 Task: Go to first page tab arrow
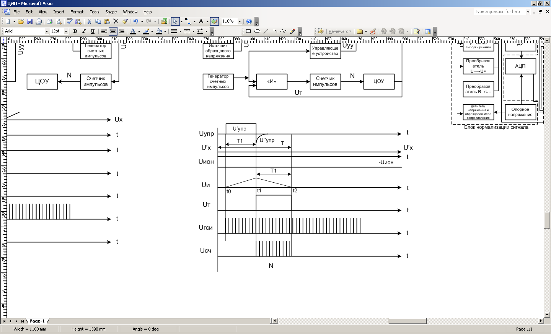point(4,321)
